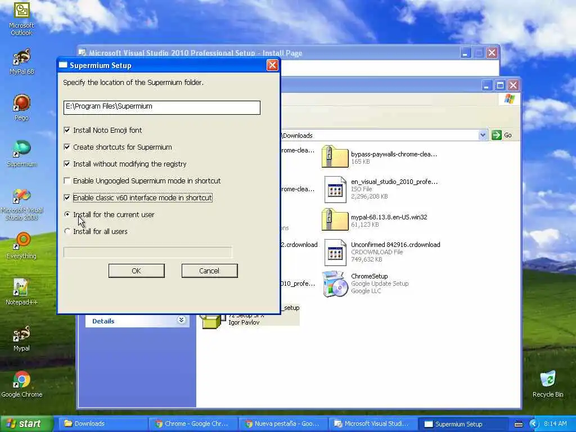
Task: Switch to Downloads taskbar button
Action: pyautogui.click(x=103, y=424)
